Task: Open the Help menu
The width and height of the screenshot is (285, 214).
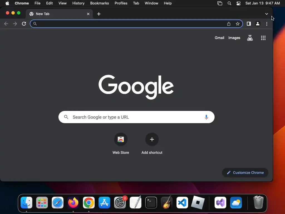Action: tap(168, 3)
